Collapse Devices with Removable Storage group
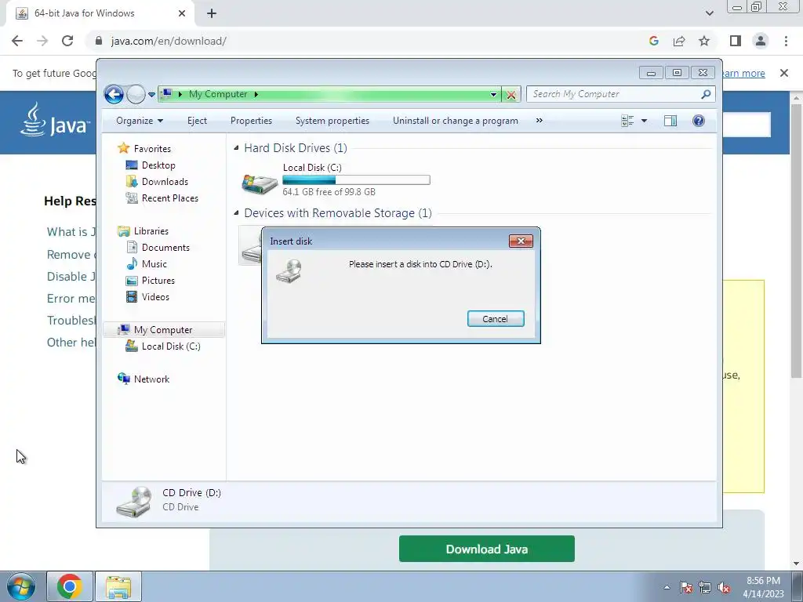This screenshot has width=803, height=602. pyautogui.click(x=236, y=213)
